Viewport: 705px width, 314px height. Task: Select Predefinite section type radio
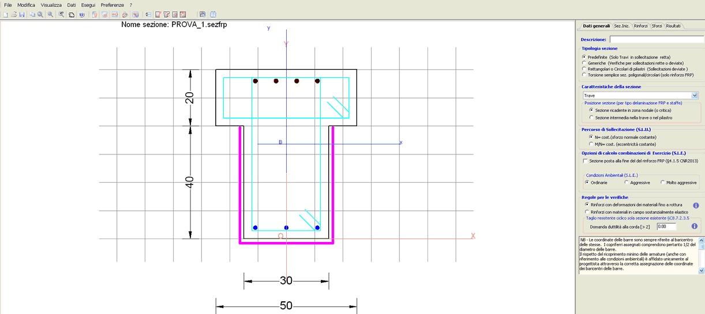click(584, 57)
